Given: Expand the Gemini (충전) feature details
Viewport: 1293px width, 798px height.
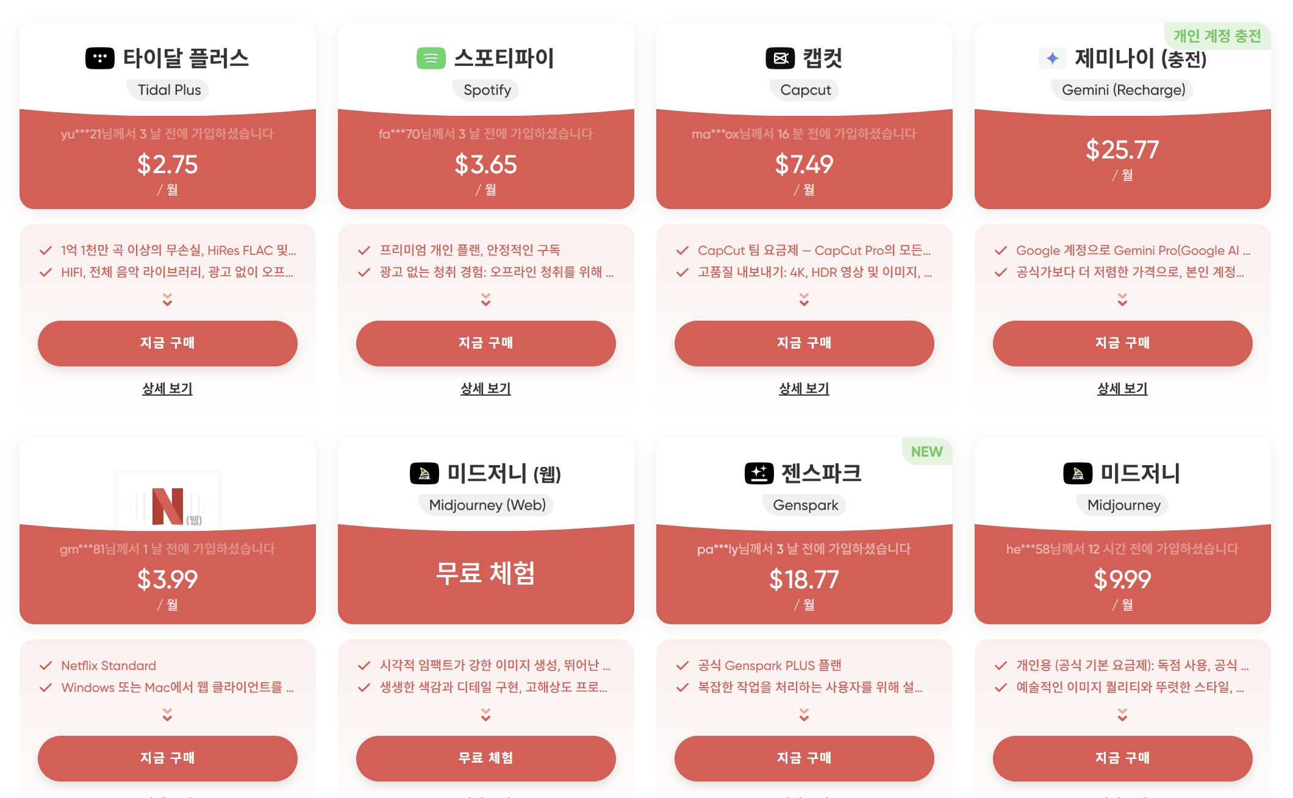Looking at the screenshot, I should pyautogui.click(x=1122, y=299).
